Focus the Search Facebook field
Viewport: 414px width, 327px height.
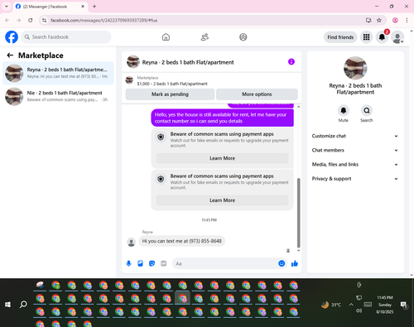tap(66, 37)
